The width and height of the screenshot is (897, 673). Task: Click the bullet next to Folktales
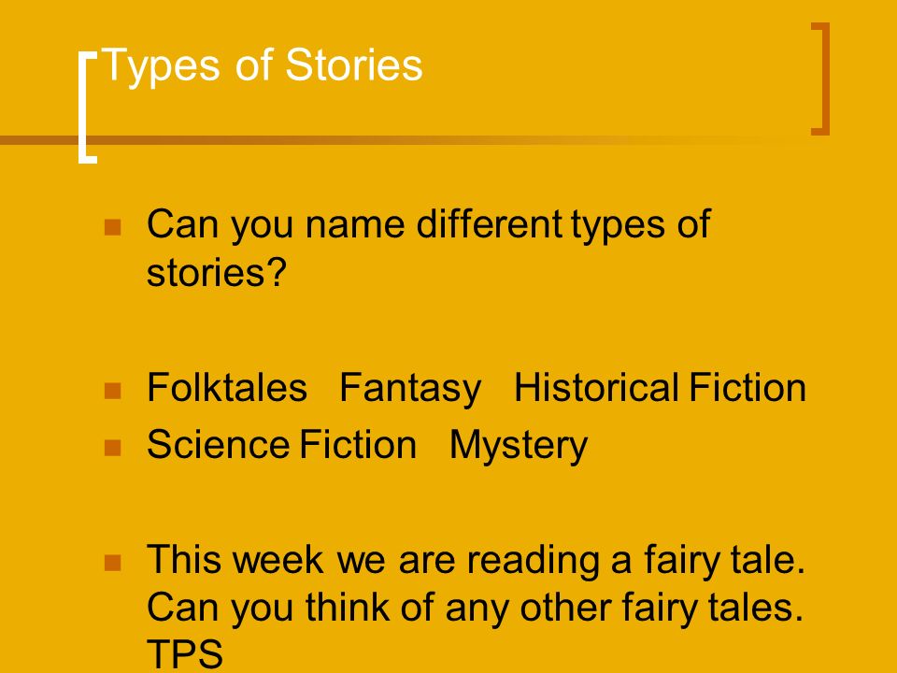(113, 391)
